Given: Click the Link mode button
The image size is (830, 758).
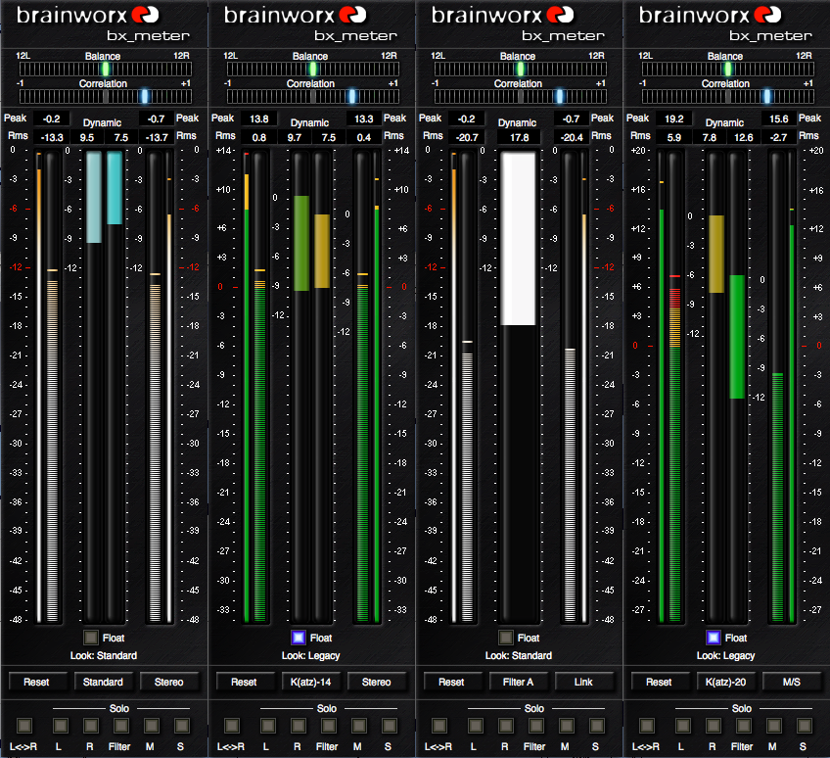Looking at the screenshot, I should click(x=584, y=682).
